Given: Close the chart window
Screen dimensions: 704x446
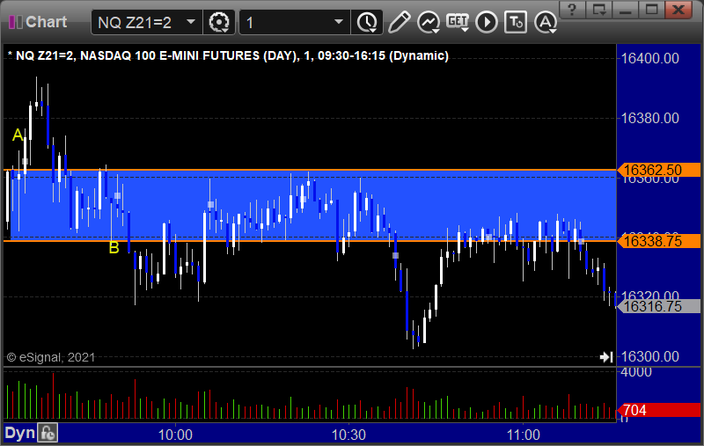Looking at the screenshot, I should pos(678,10).
